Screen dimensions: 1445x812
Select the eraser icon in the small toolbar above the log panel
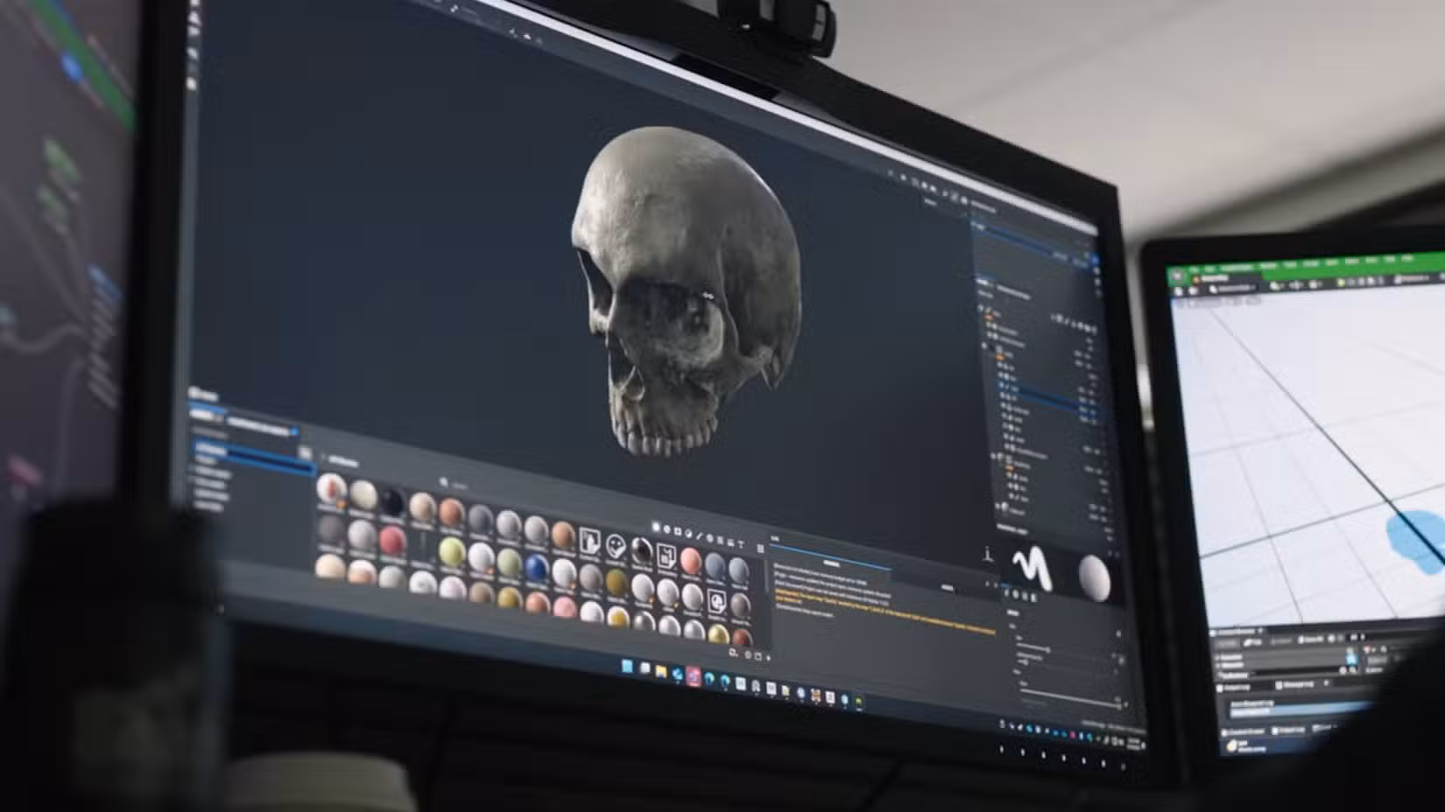711,539
